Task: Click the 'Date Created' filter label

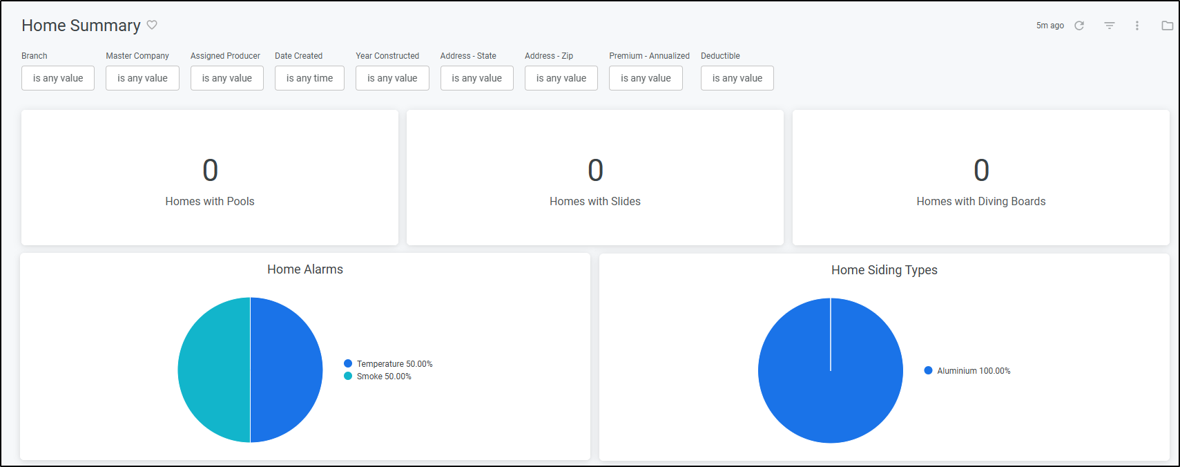Action: point(298,56)
